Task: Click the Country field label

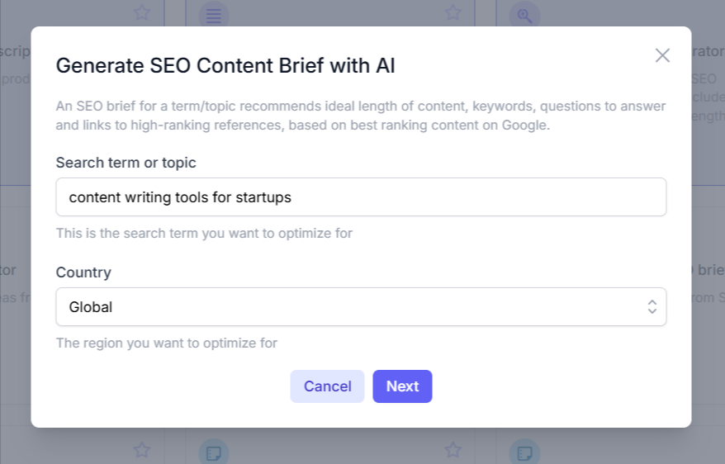Action: pos(83,272)
